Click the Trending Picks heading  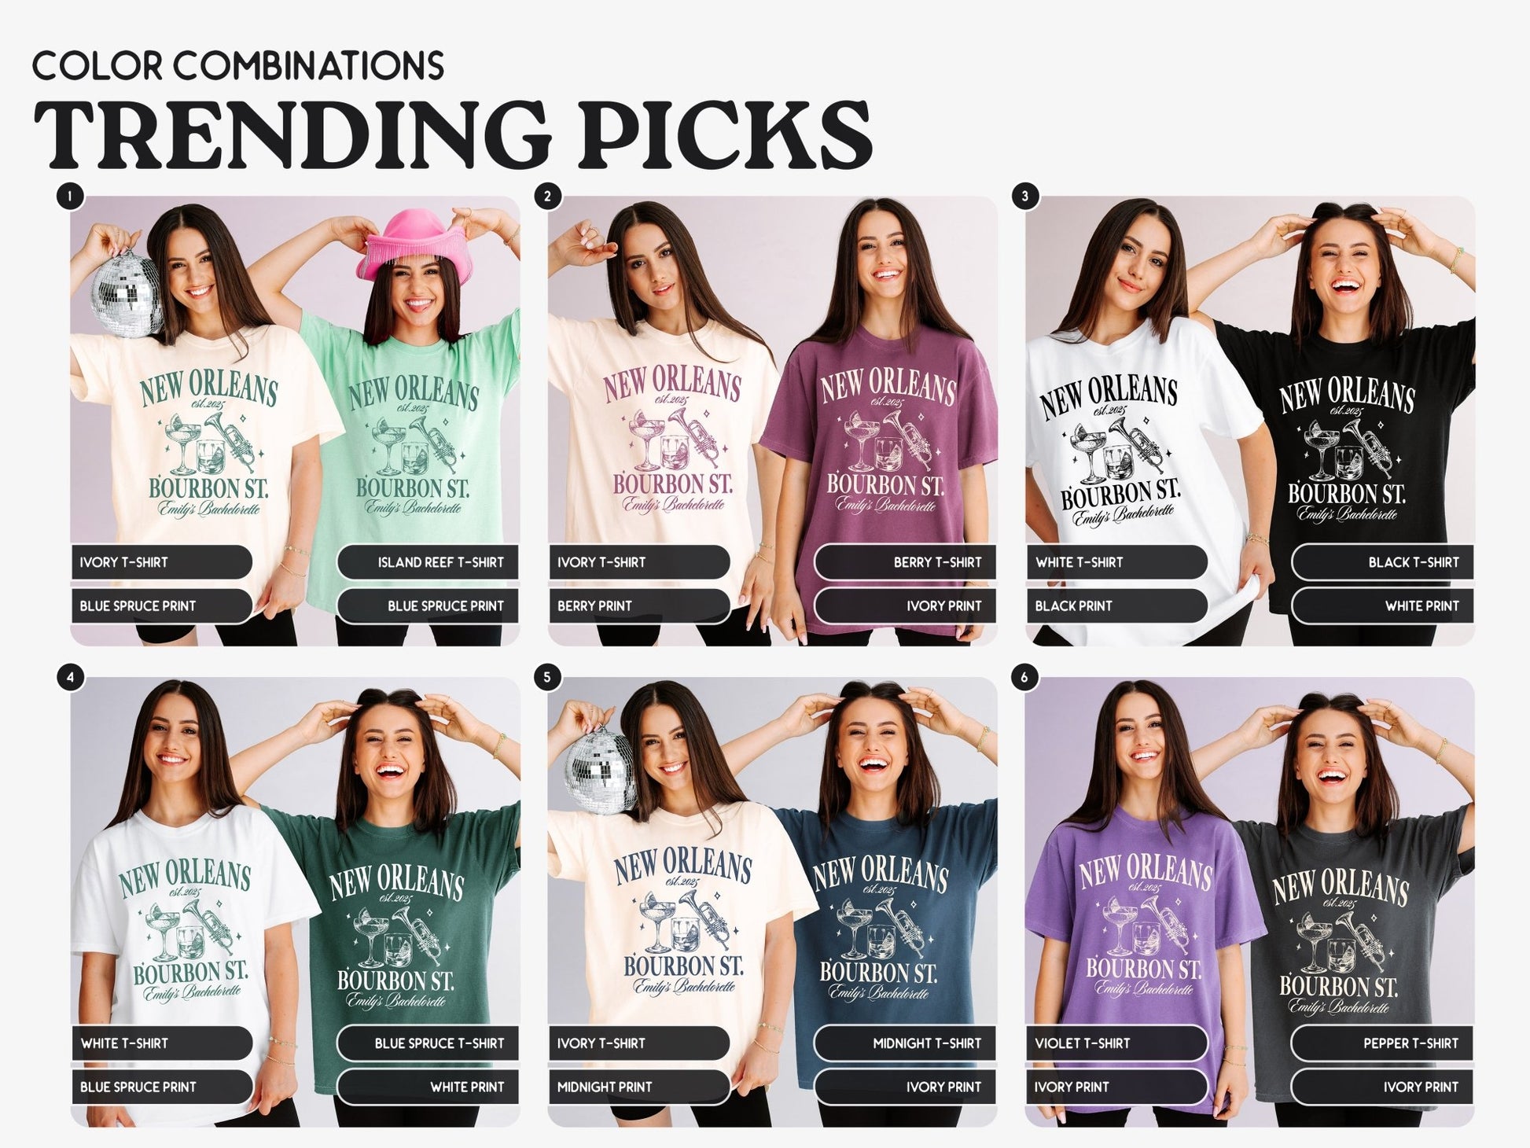tap(453, 134)
